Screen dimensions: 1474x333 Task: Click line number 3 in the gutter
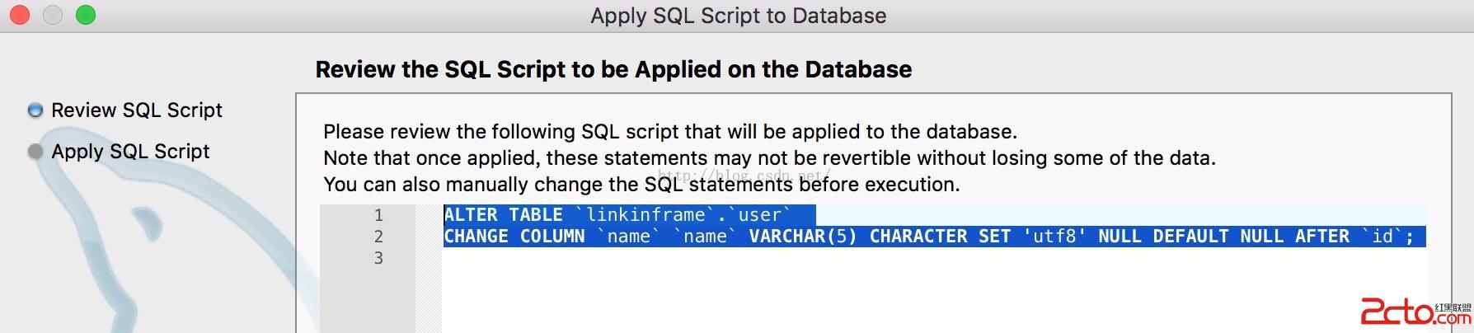tap(378, 258)
